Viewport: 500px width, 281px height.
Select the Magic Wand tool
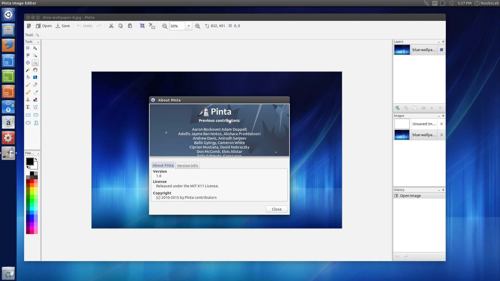[28, 70]
